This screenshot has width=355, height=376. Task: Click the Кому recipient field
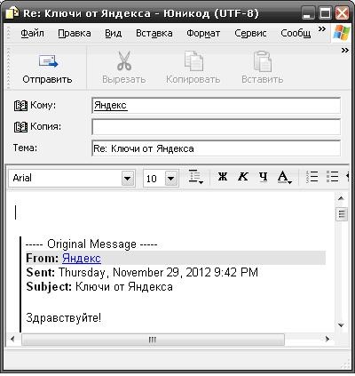pos(217,106)
